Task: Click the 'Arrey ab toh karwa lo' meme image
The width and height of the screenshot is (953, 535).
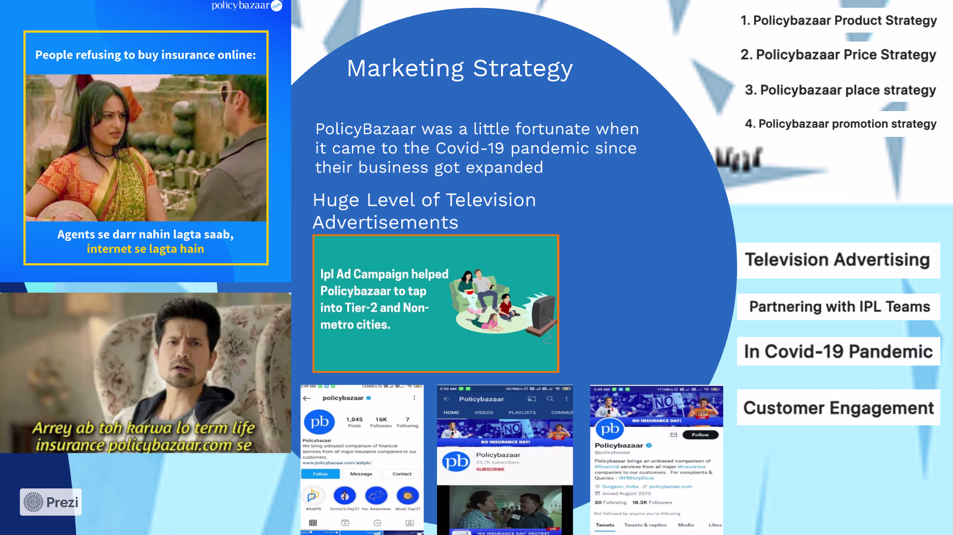Action: click(x=146, y=372)
